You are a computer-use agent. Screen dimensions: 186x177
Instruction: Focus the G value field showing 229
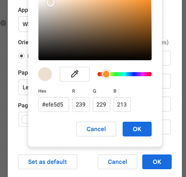[101, 104]
